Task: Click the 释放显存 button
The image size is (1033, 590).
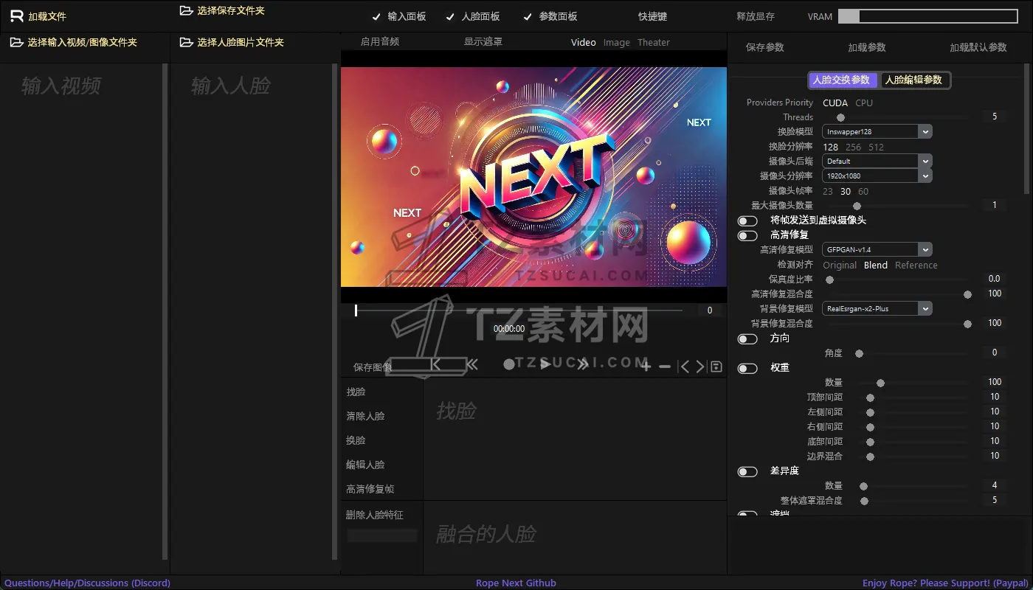Action: pyautogui.click(x=756, y=16)
